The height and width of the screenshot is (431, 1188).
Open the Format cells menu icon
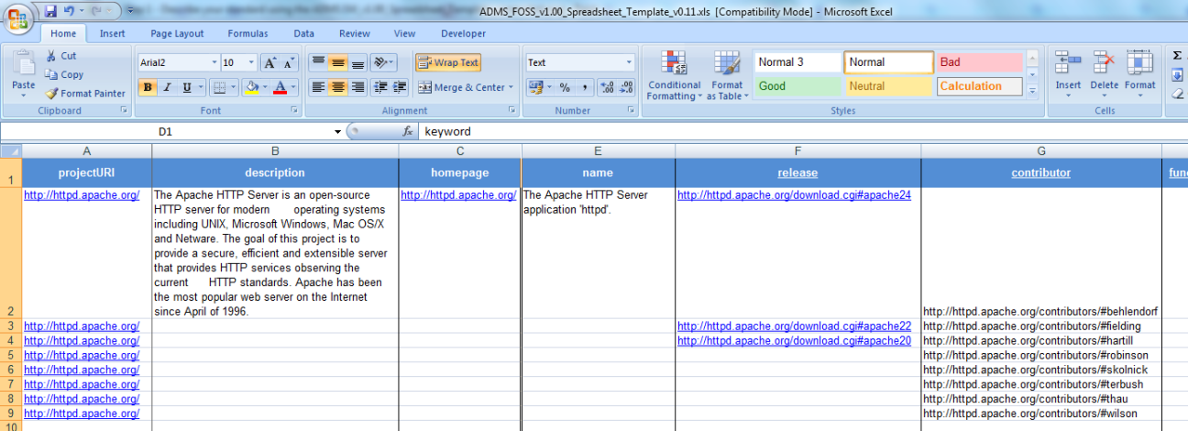pyautogui.click(x=1139, y=64)
